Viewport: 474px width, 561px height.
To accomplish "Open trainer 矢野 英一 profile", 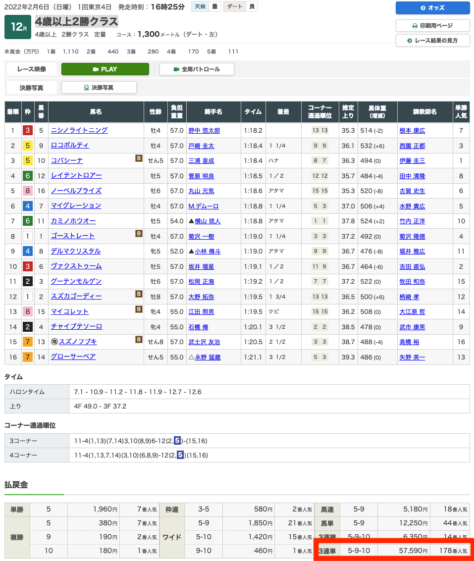I will pyautogui.click(x=413, y=357).
